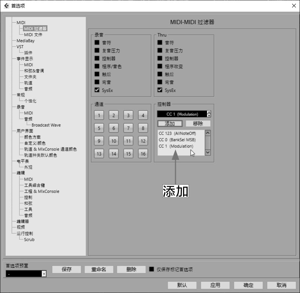This screenshot has height=293, width=300.
Task: Click 取消 button
Action: [282, 285]
